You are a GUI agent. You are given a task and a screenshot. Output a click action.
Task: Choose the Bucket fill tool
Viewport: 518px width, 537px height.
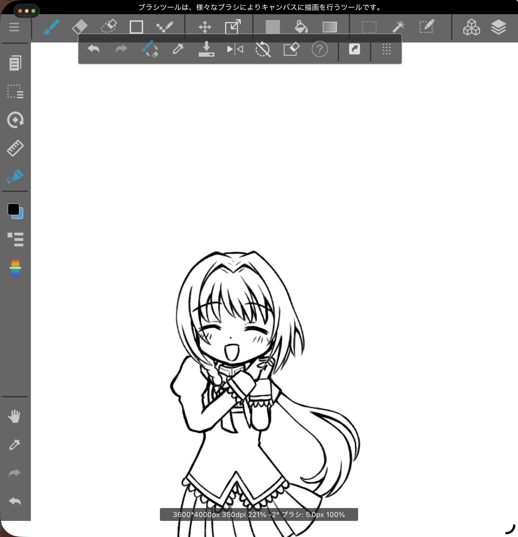coord(301,27)
